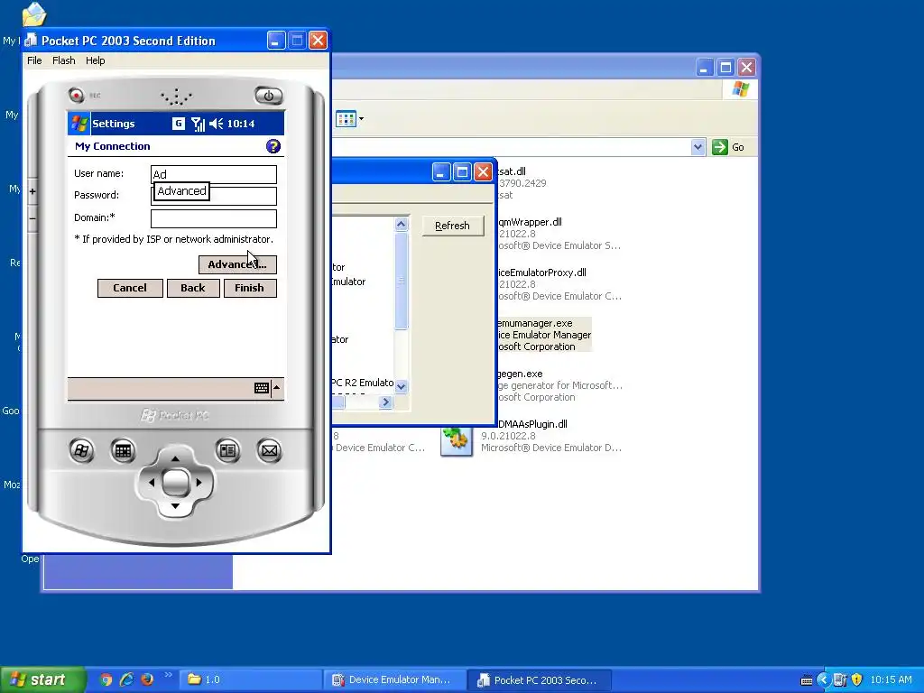The width and height of the screenshot is (924, 693).
Task: Open Pocket PC Start flag in Settings bar
Action: coord(79,124)
